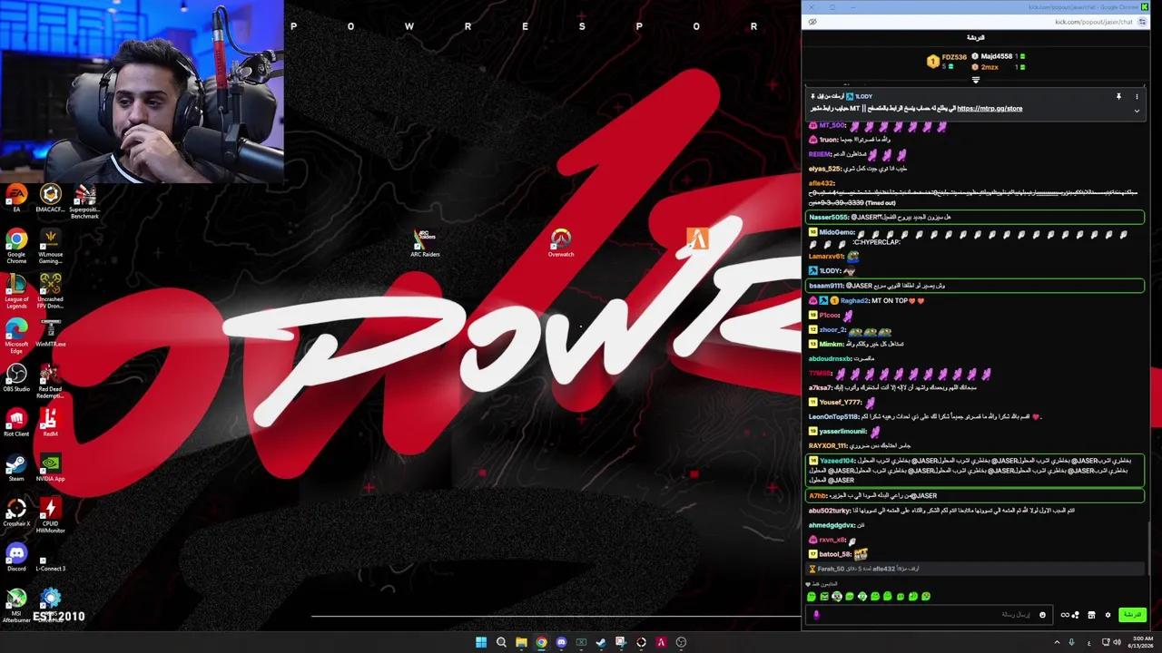Open taskbar Search
This screenshot has height=653, width=1162.
[501, 642]
